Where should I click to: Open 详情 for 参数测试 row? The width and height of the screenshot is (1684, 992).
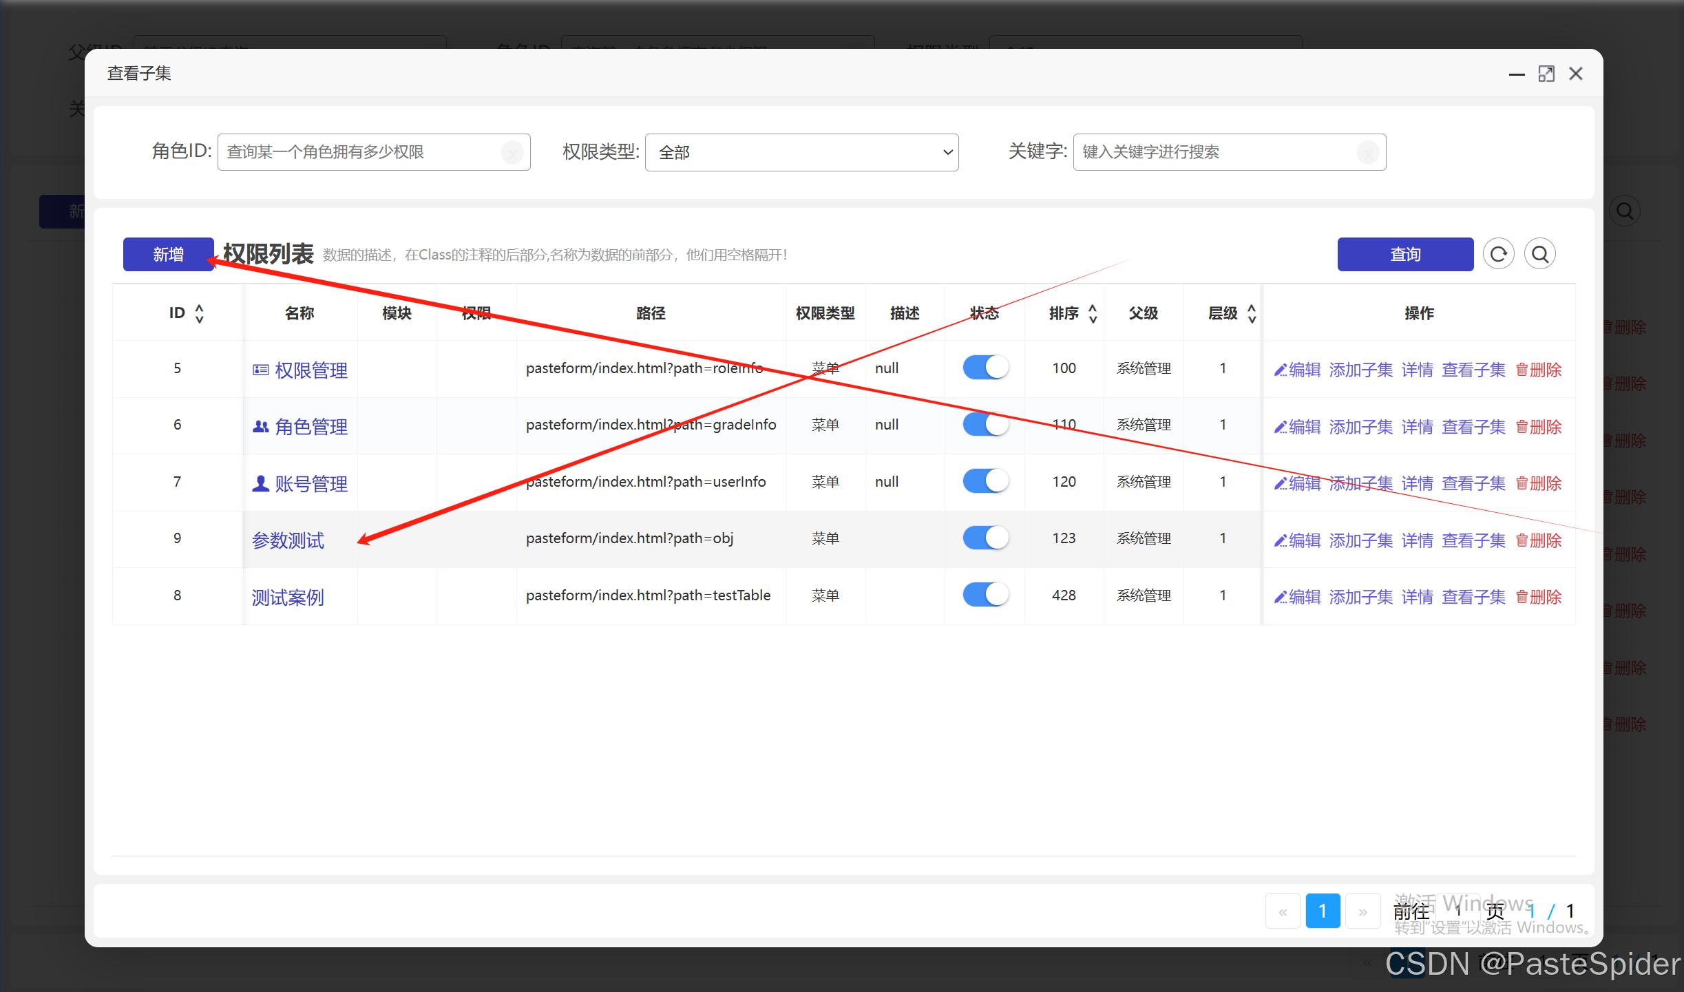tap(1418, 541)
